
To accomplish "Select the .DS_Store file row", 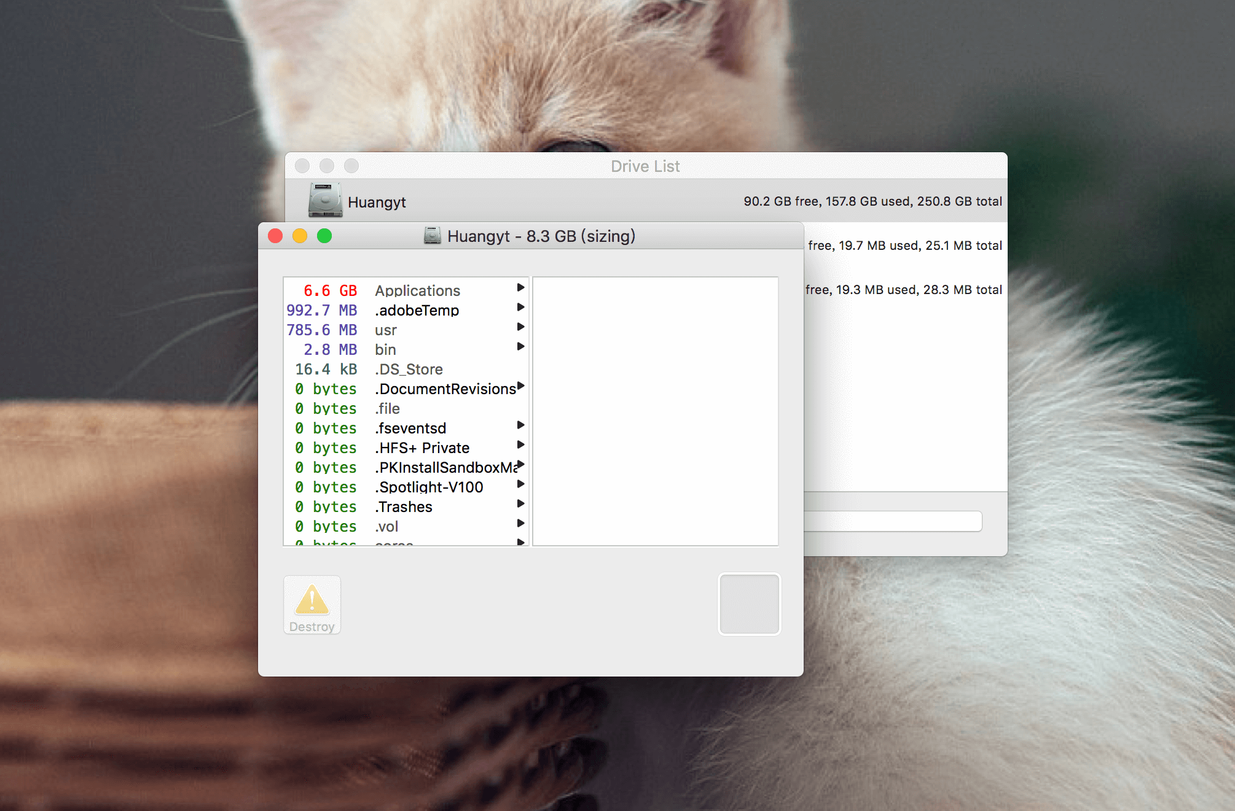I will pos(406,369).
